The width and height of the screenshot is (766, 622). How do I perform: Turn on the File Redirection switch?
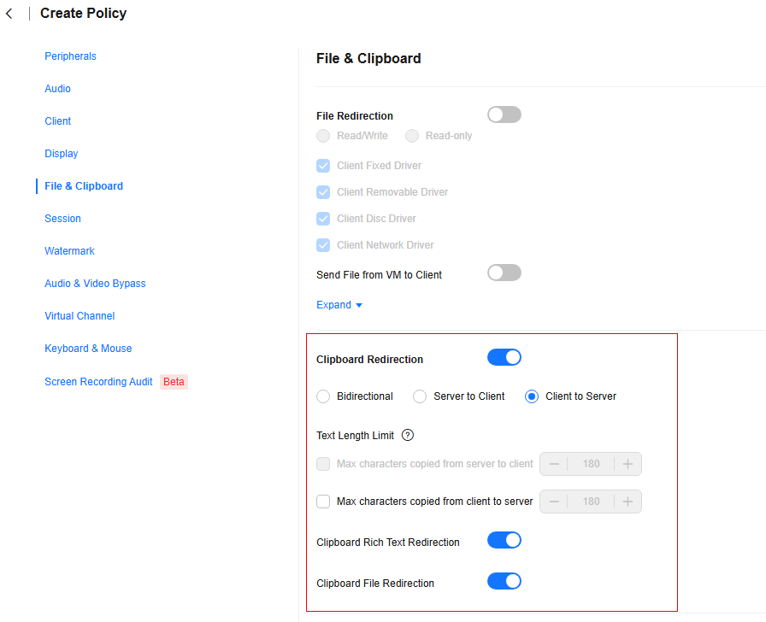pyautogui.click(x=504, y=114)
